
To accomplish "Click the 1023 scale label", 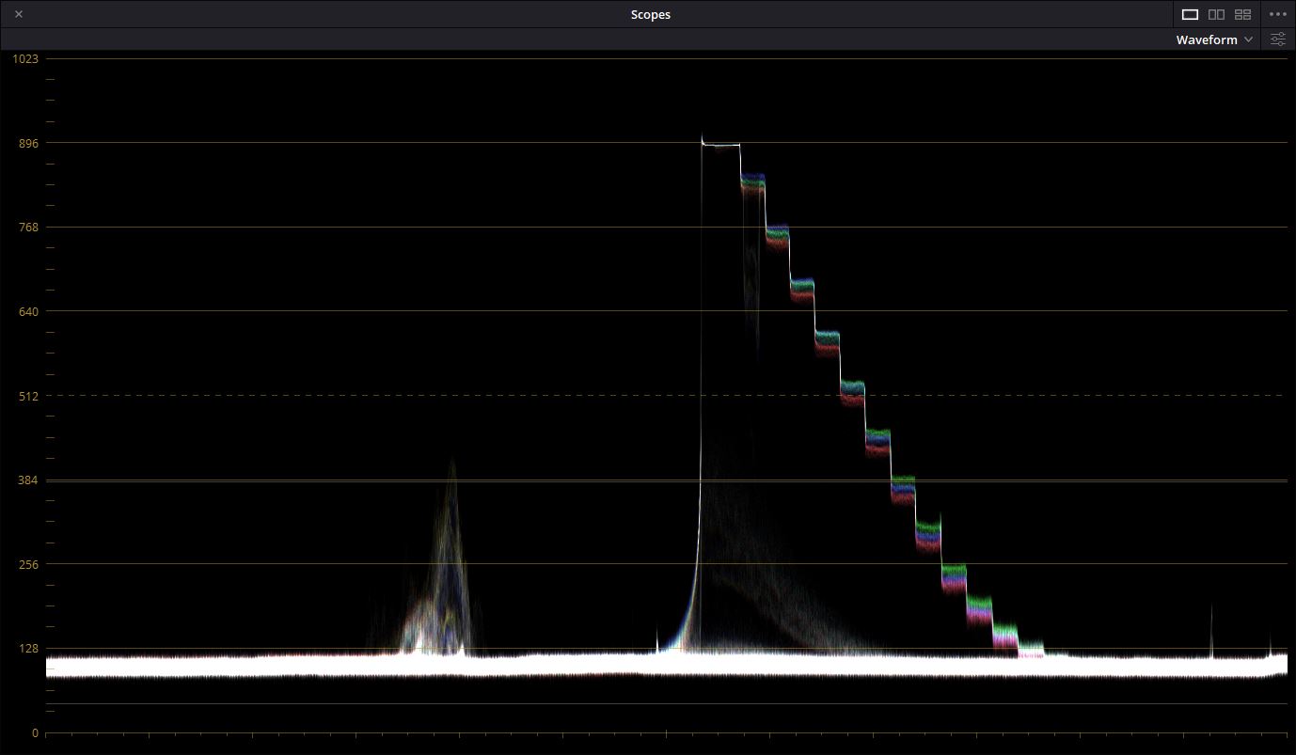I will [x=25, y=58].
